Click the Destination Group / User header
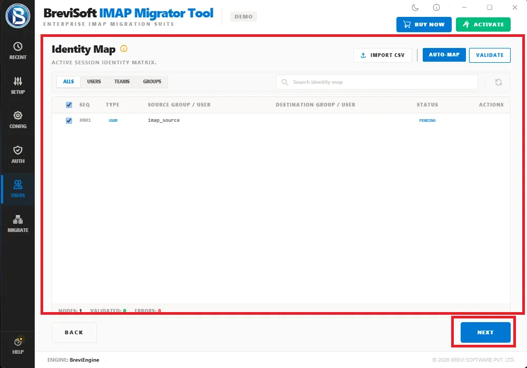Screen dimensions: 527x368 [315, 105]
